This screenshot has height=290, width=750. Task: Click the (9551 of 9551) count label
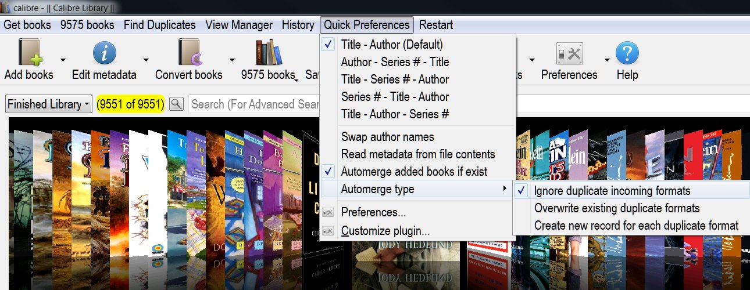point(131,104)
